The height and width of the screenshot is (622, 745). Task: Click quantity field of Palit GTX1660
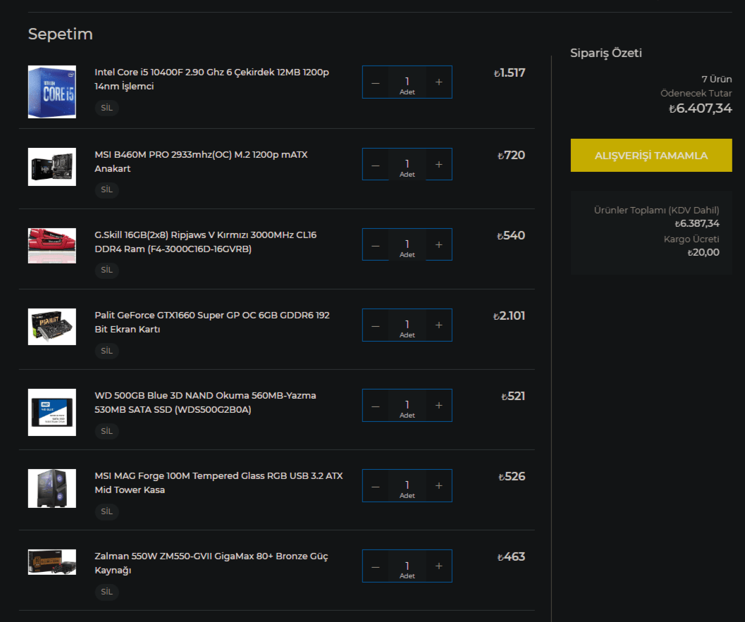[407, 325]
